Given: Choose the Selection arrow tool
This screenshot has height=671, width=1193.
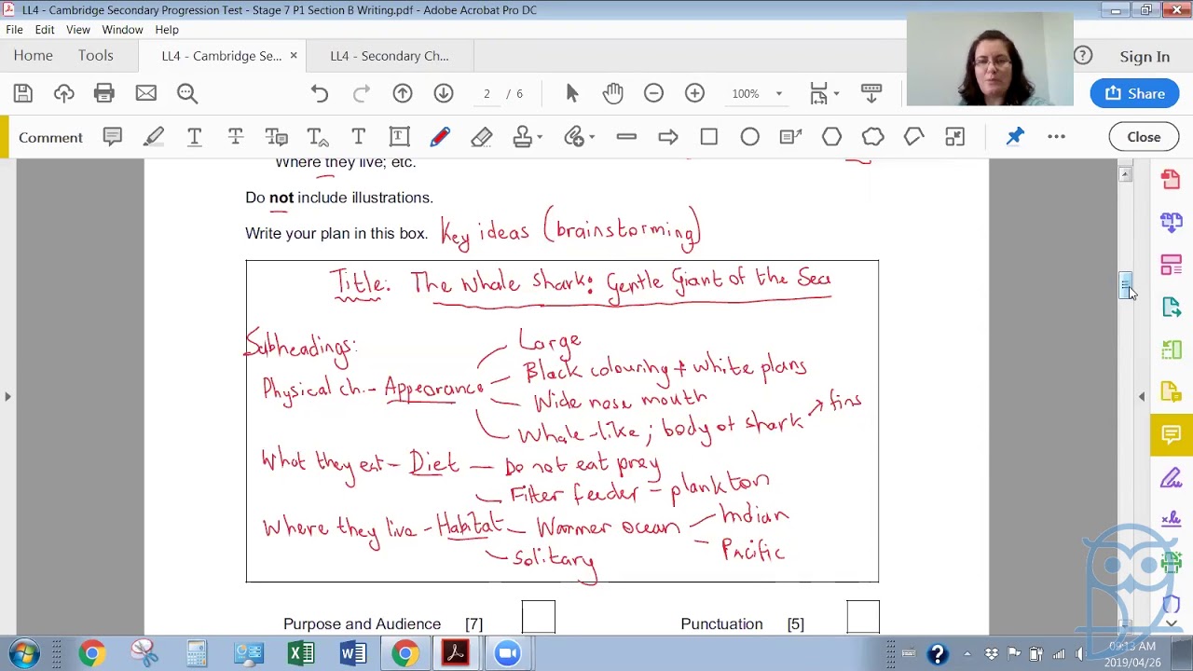Looking at the screenshot, I should click(x=572, y=93).
